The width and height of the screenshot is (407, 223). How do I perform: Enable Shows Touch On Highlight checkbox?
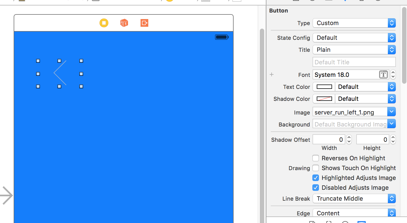point(316,168)
